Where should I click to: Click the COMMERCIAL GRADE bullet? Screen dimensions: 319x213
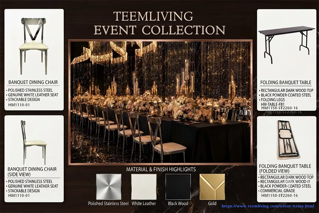pos(278,191)
